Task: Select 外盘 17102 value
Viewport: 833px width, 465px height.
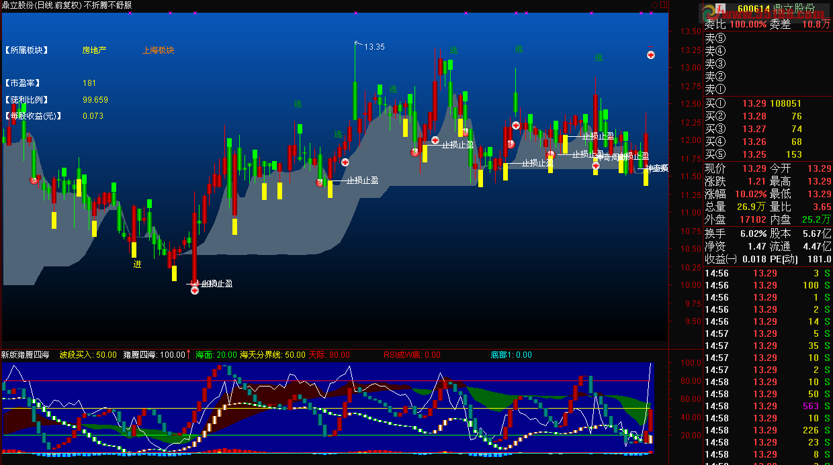Action: [753, 219]
